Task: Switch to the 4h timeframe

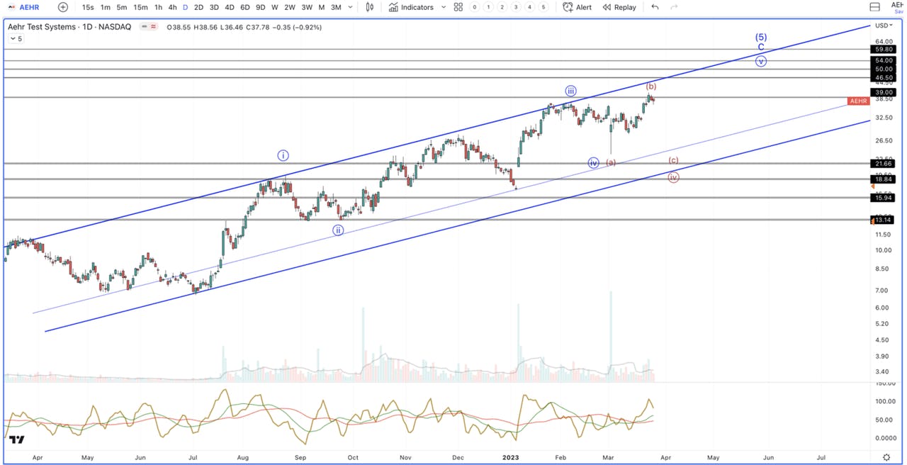Action: coord(172,7)
